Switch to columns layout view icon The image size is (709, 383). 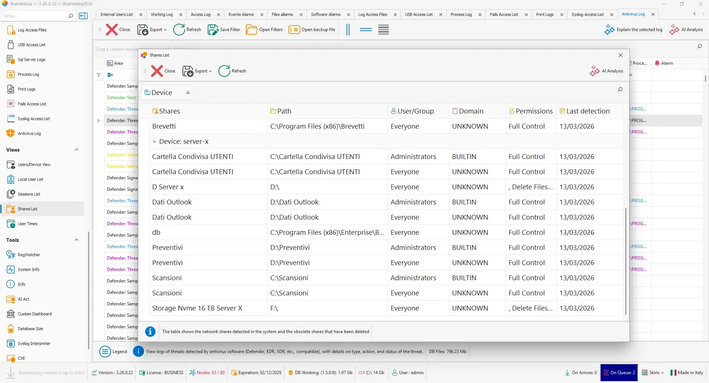click(348, 30)
